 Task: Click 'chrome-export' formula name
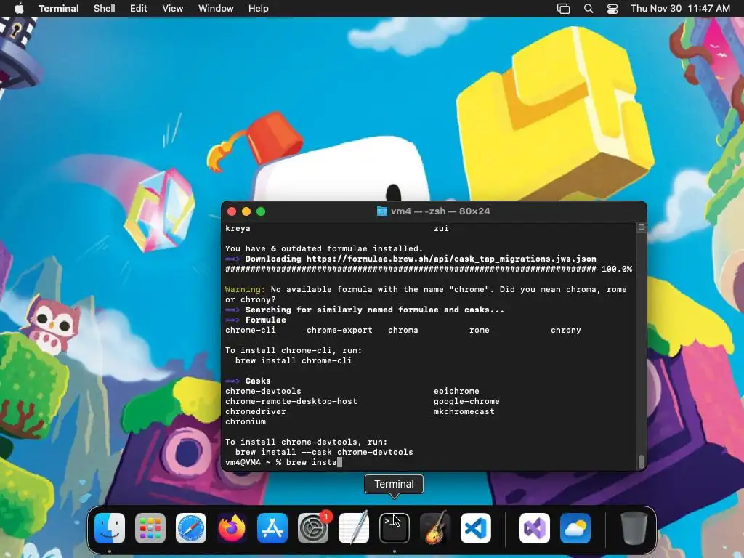pyautogui.click(x=339, y=330)
